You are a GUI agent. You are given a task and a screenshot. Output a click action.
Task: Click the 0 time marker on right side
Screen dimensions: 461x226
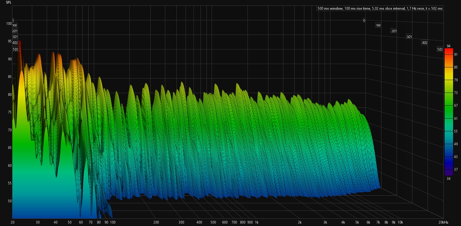[364, 20]
